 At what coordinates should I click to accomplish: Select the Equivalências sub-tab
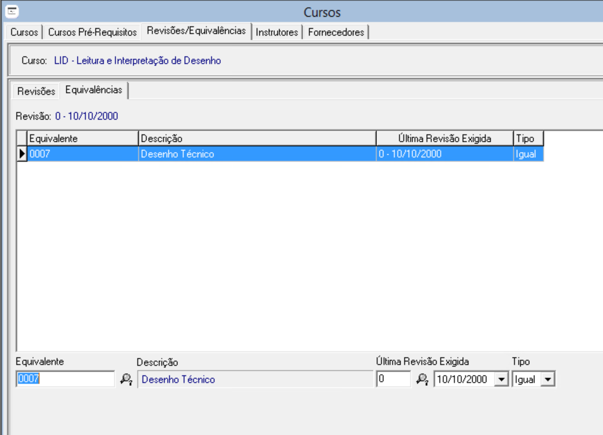point(94,90)
